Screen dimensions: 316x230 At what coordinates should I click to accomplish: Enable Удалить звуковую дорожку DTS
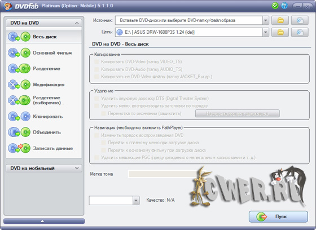pos(96,99)
